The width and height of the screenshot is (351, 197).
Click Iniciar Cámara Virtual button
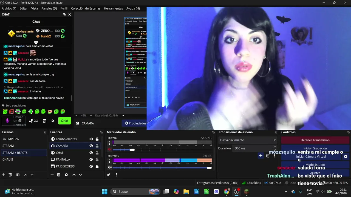pos(311,157)
